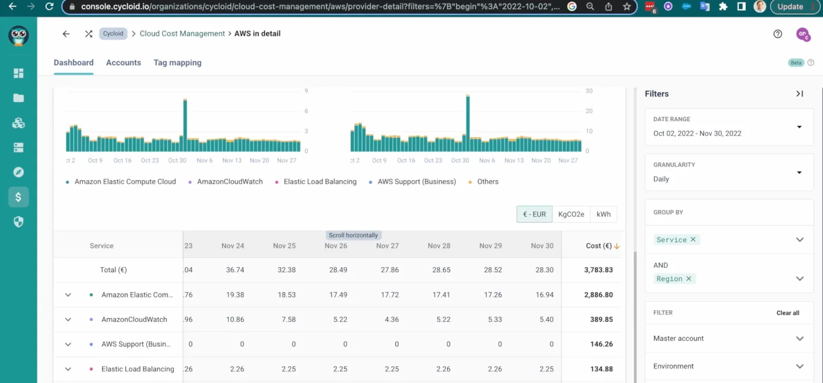Click the Total (€) row label
The image size is (823, 383).
(113, 270)
